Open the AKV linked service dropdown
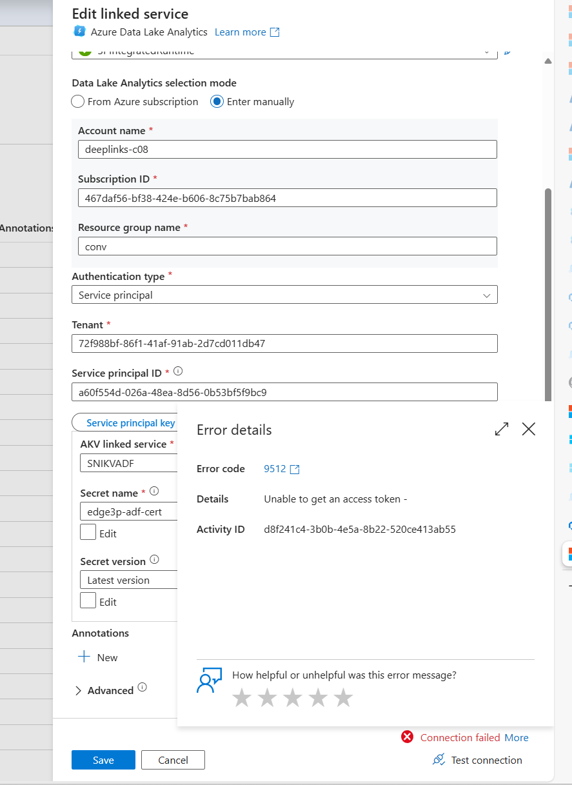Image resolution: width=572 pixels, height=785 pixels. click(129, 462)
